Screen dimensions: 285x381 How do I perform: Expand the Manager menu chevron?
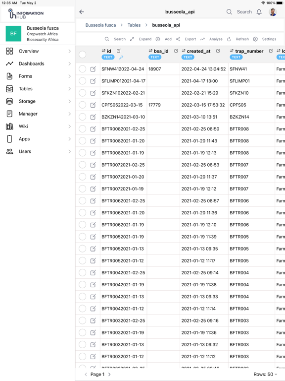[70, 114]
